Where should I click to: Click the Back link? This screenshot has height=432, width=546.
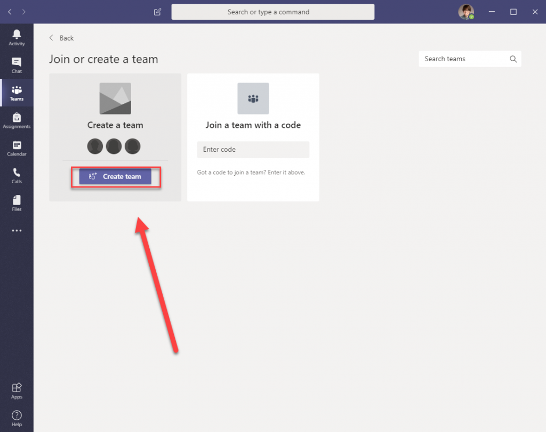(x=62, y=38)
